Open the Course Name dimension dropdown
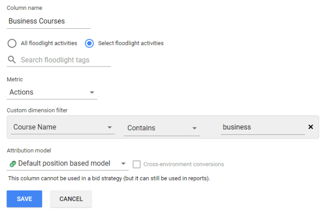333x213 pixels. tap(58, 127)
